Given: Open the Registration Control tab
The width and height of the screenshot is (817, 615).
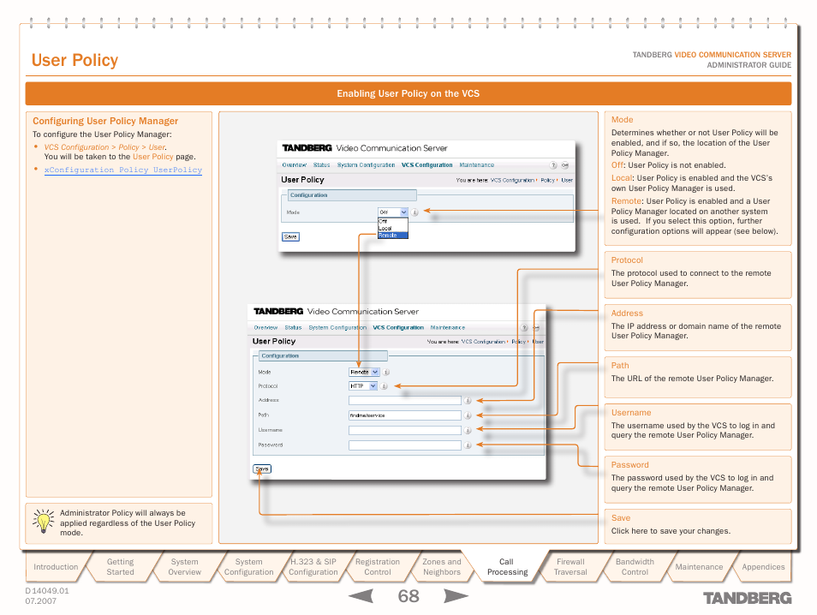Looking at the screenshot, I should 377,566.
